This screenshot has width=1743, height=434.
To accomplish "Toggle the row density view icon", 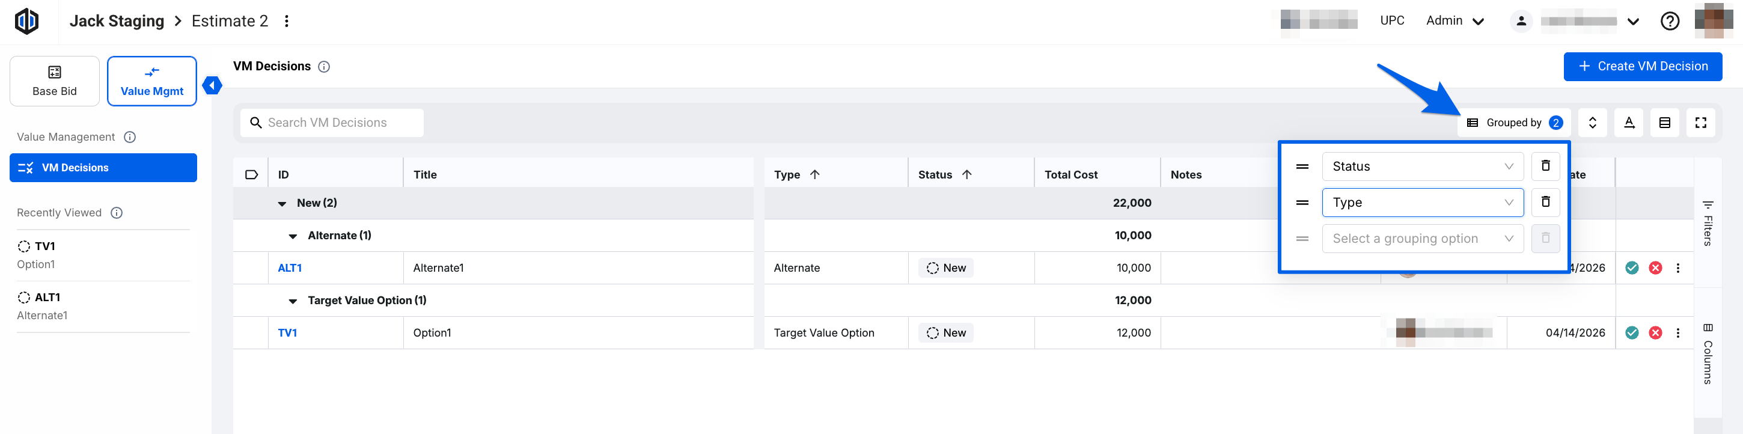I will click(1664, 123).
